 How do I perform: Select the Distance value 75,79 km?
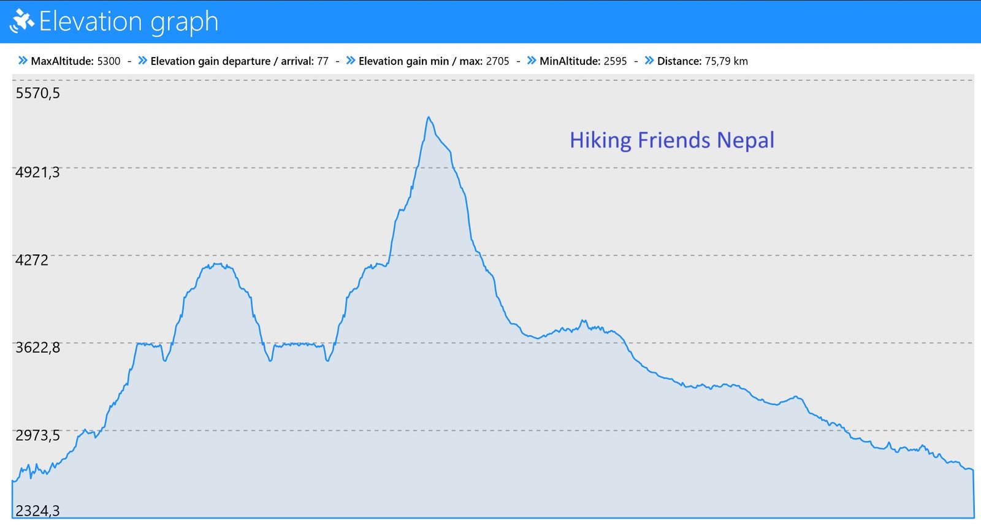[726, 61]
